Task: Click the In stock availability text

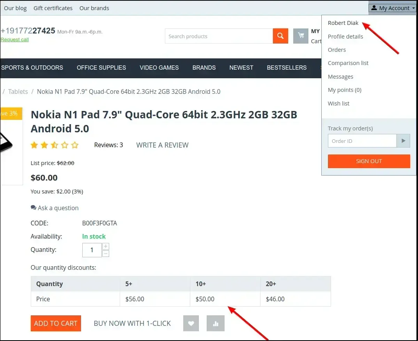Action: (x=94, y=236)
